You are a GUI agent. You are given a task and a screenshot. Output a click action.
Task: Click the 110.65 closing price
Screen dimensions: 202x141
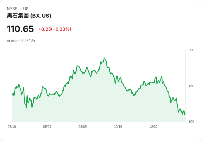pos(20,29)
